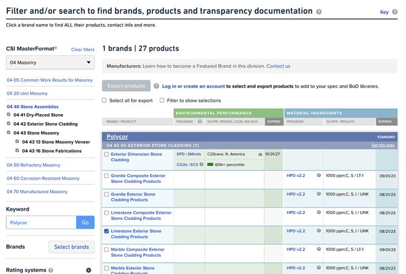
Task: Click Environmental Performance column group header
Action: click(228, 113)
